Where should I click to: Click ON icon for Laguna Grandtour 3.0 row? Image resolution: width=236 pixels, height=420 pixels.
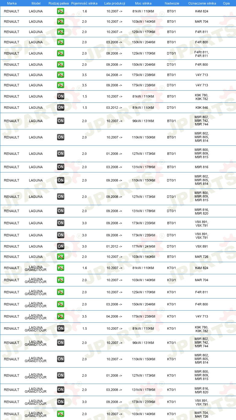pyautogui.click(x=61, y=402)
